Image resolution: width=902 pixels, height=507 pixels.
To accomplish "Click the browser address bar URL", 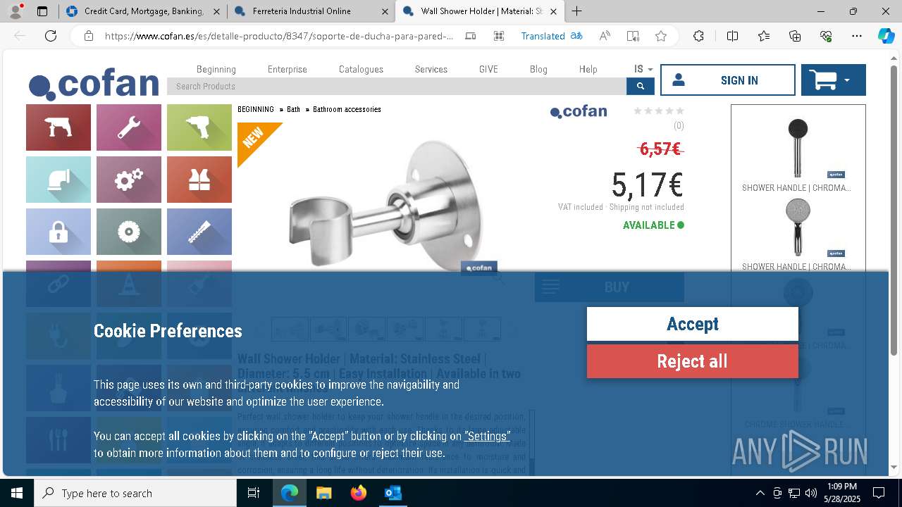I will click(x=279, y=36).
